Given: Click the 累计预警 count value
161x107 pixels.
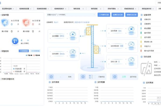Looking at the screenshot, I should (12, 31).
